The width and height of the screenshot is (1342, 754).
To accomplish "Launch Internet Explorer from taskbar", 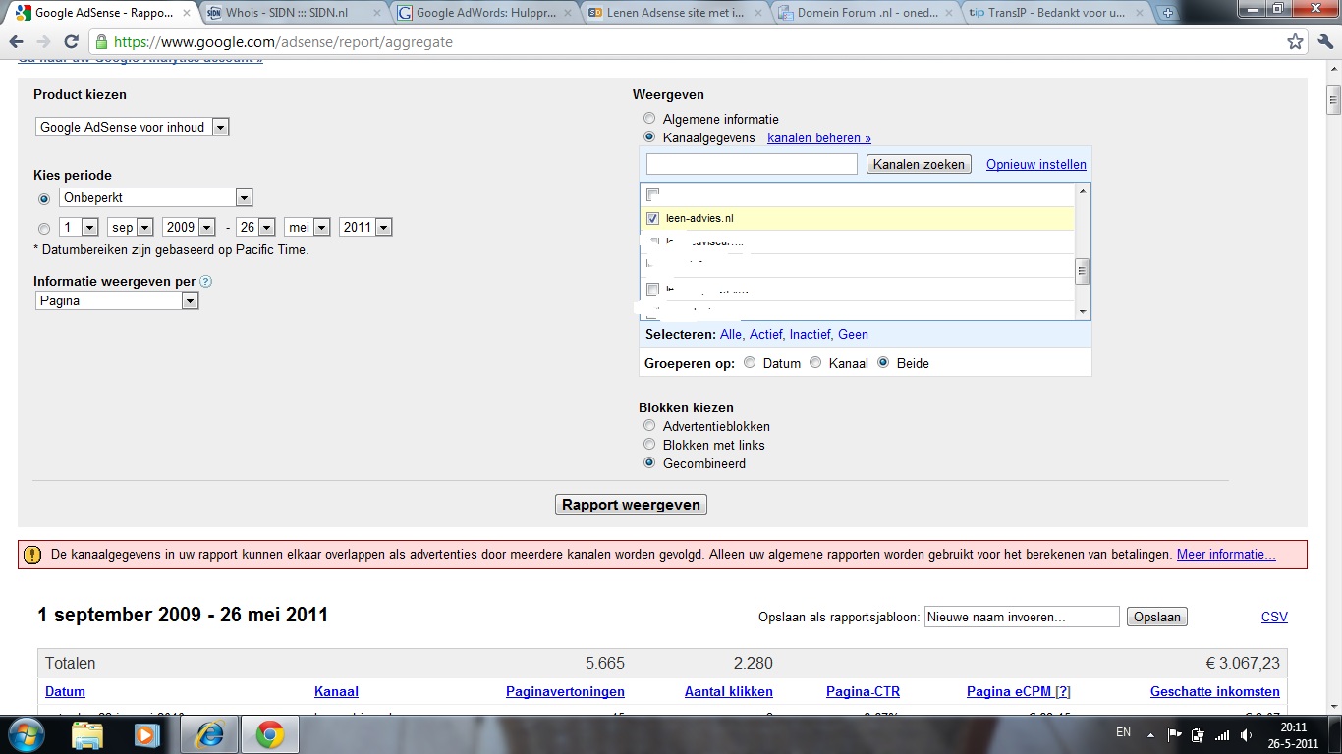I will click(x=209, y=734).
